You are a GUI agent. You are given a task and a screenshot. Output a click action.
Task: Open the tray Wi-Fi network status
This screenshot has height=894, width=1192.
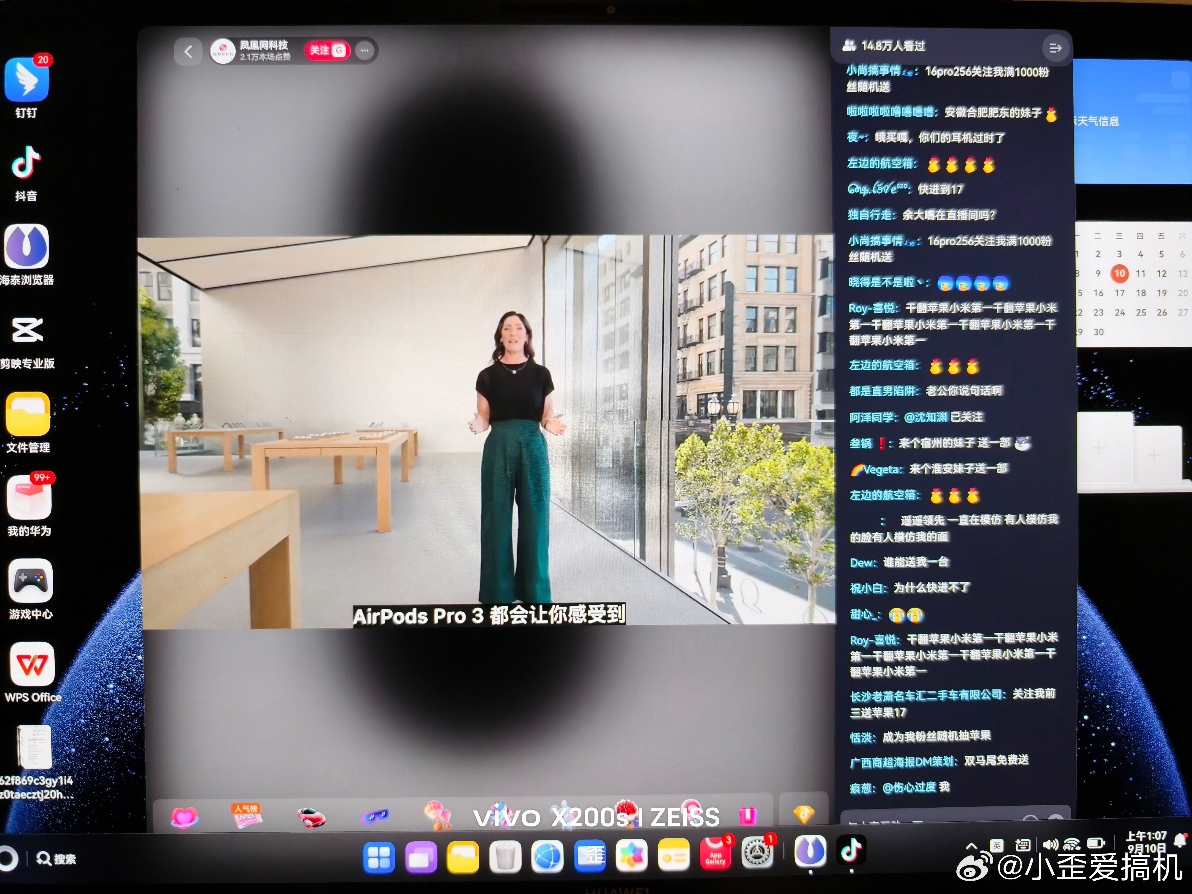[x=1072, y=844]
